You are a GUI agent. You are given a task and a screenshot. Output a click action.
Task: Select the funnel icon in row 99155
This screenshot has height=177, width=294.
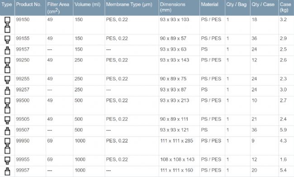[x=7, y=39]
